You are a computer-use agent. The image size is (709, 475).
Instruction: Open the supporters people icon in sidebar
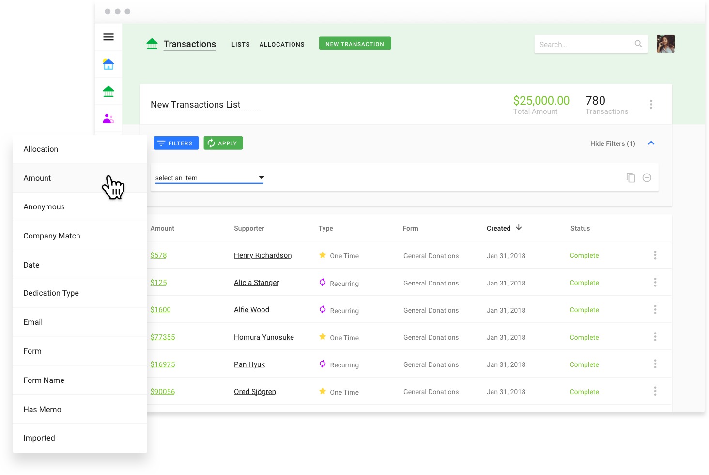[108, 118]
